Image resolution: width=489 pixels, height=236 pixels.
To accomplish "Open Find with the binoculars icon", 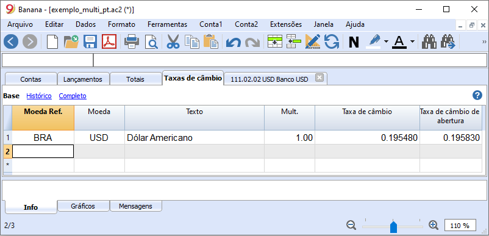I will [429, 41].
